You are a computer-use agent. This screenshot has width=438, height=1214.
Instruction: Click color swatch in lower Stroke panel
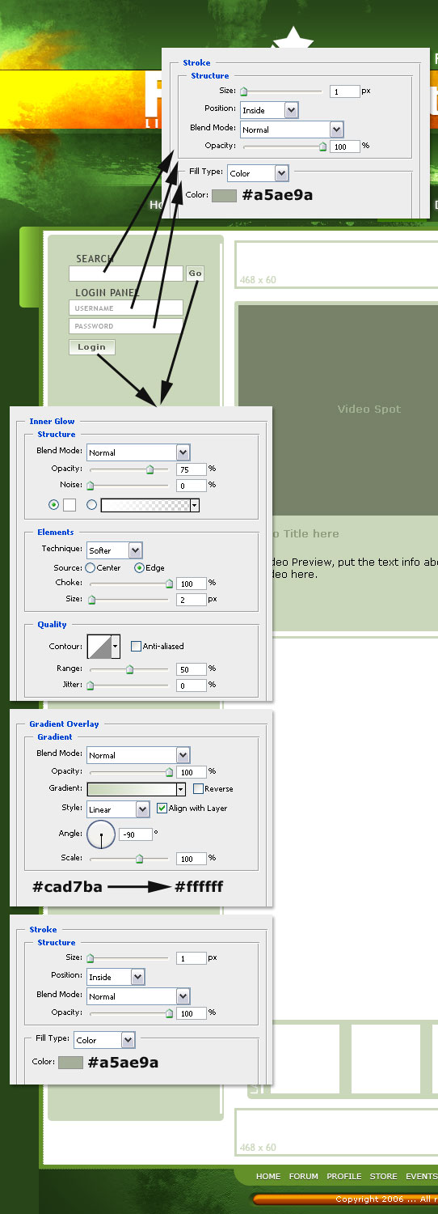point(70,1062)
